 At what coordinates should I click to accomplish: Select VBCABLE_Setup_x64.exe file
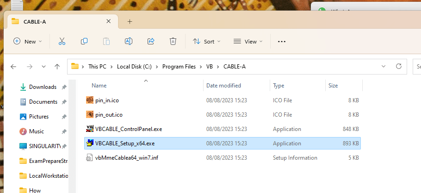[223, 143]
